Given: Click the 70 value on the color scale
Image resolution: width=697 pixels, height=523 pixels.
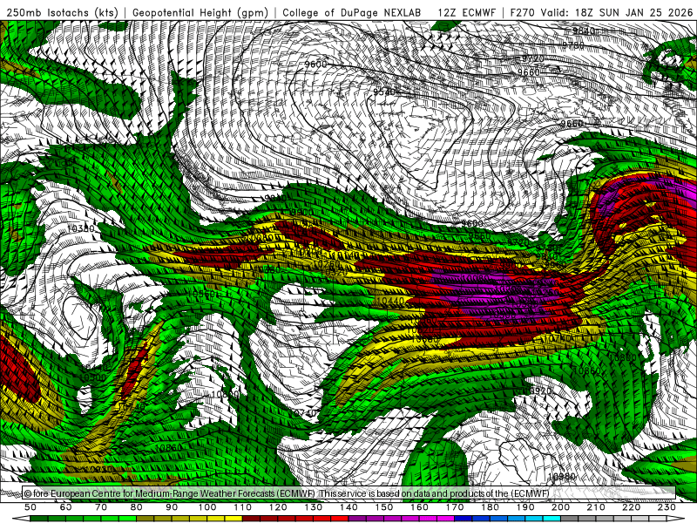Looking at the screenshot, I should click(101, 507).
